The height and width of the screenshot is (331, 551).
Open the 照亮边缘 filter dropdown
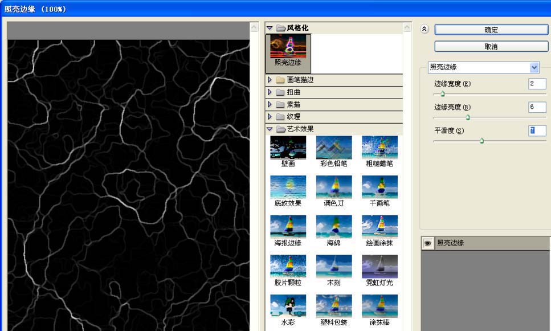pyautogui.click(x=534, y=67)
